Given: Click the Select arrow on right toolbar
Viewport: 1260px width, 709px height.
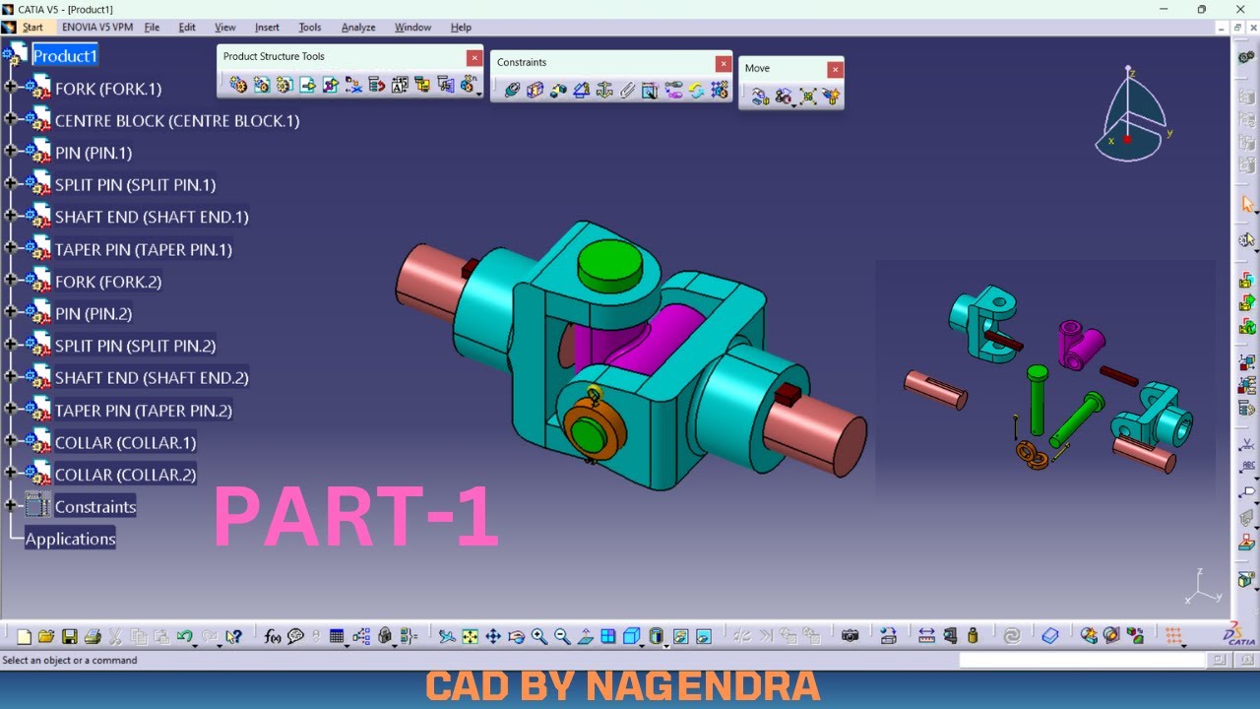Looking at the screenshot, I should (1247, 204).
